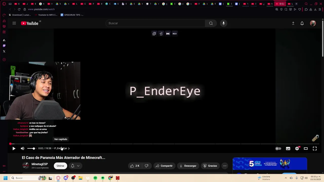Viewport: 324px width, 182px height.
Task: Open the browser downloads icon
Action: (x=315, y=9)
